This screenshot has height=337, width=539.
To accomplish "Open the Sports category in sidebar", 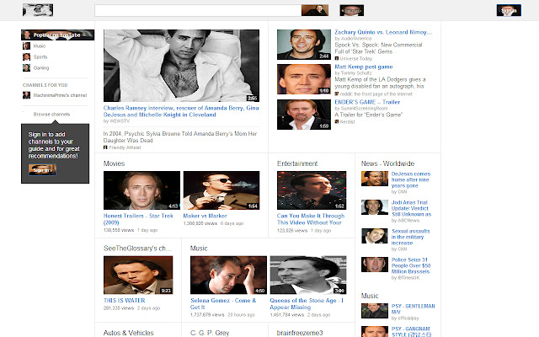I will tap(40, 57).
